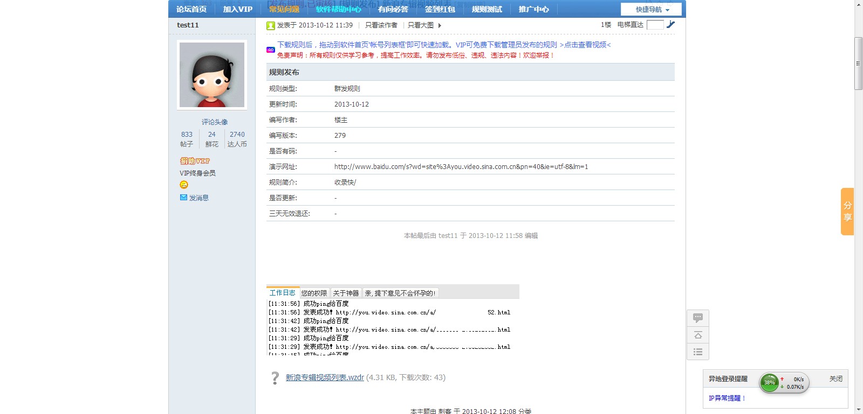The width and height of the screenshot is (863, 414).
Task: Click the question mark attachment icon
Action: (275, 378)
